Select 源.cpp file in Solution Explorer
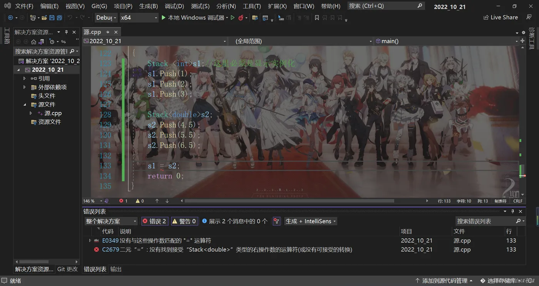The width and height of the screenshot is (539, 286). (53, 113)
